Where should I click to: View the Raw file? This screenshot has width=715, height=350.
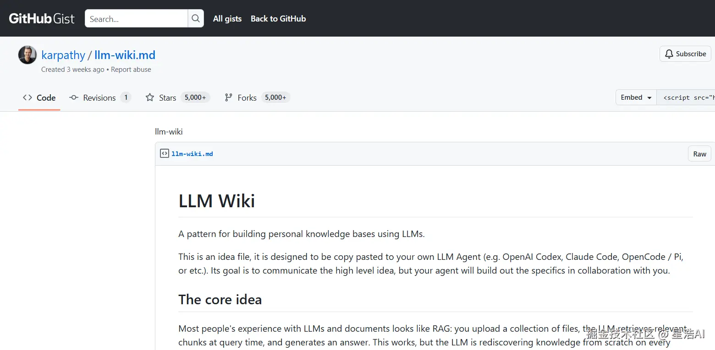(x=699, y=154)
